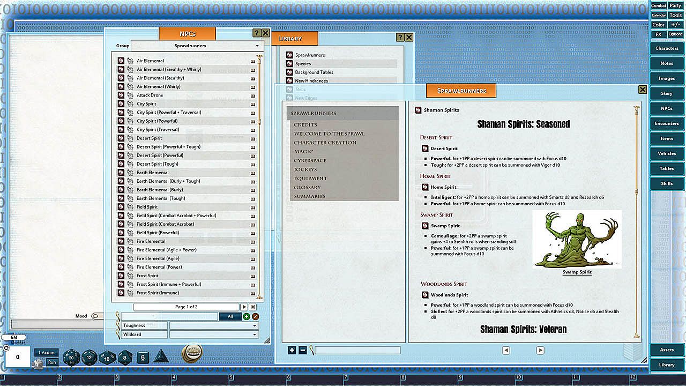
Task: Click the Options button
Action: pyautogui.click(x=676, y=34)
